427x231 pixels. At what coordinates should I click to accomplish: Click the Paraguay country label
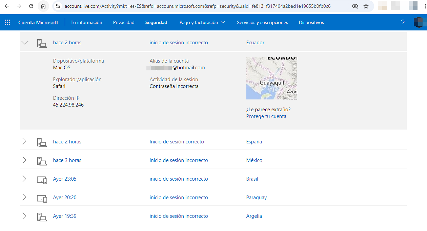(257, 198)
